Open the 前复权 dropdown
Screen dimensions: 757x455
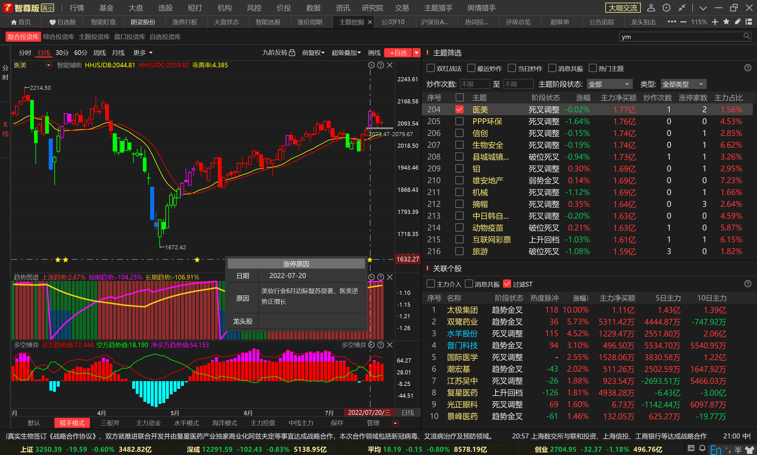coord(313,53)
